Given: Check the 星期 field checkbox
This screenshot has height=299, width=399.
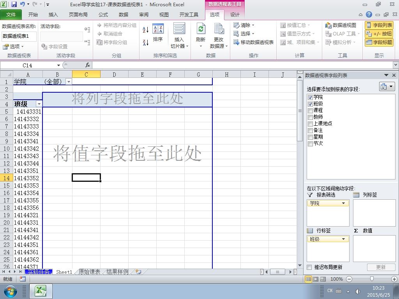Looking at the screenshot, I should 310,137.
